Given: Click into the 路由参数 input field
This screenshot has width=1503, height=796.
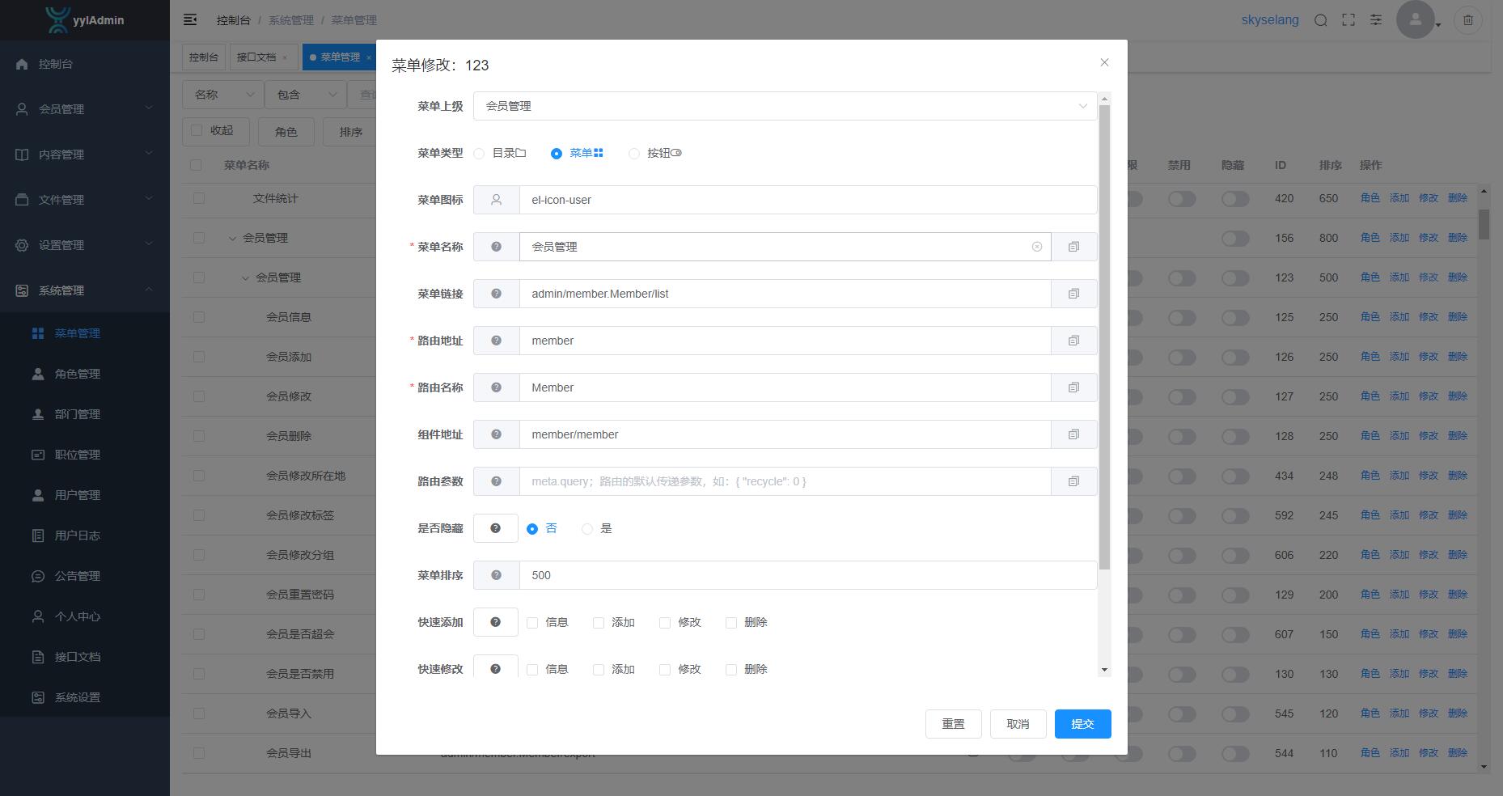Looking at the screenshot, I should (785, 481).
